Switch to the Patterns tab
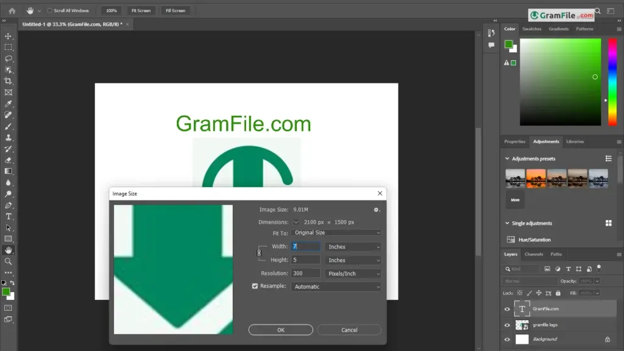Viewport: 624px width, 351px height. (x=584, y=29)
